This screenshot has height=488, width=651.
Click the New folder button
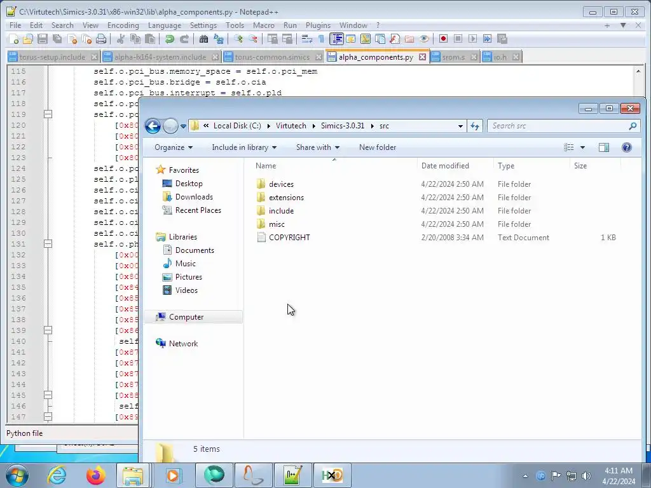[x=378, y=147]
